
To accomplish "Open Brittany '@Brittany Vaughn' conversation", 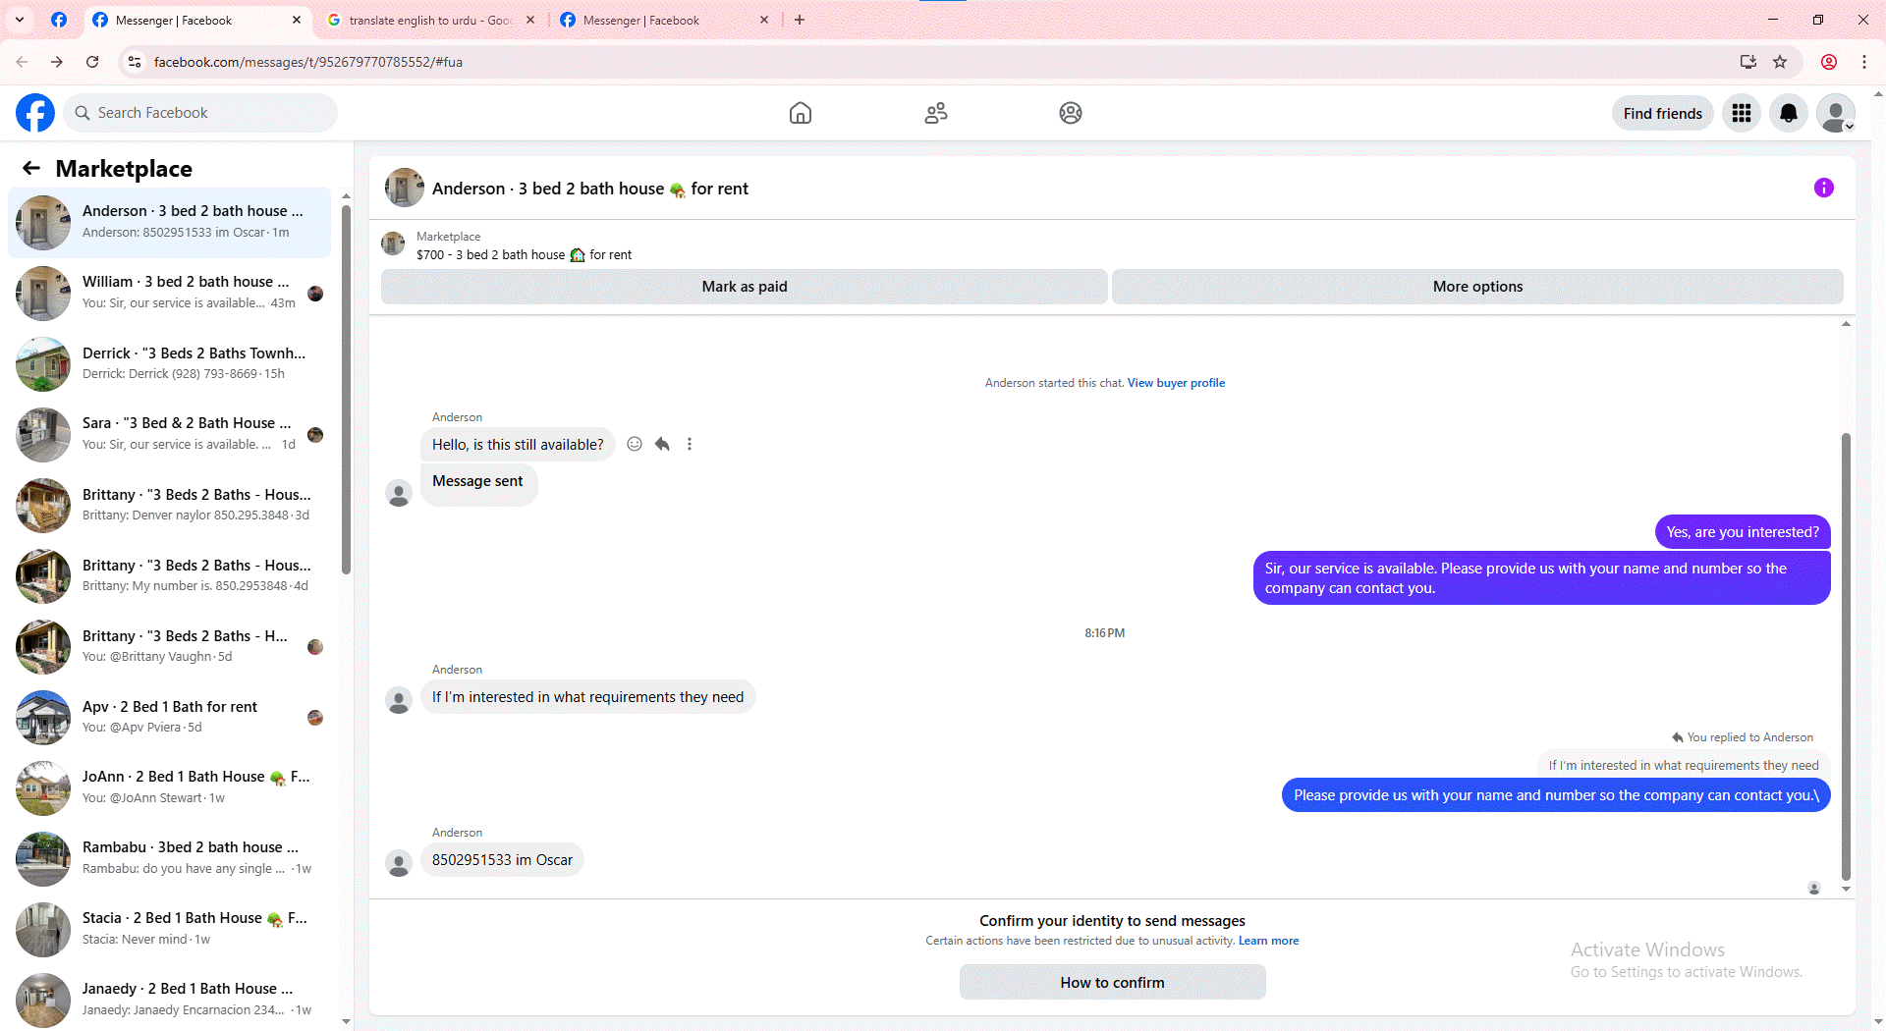I will (169, 646).
